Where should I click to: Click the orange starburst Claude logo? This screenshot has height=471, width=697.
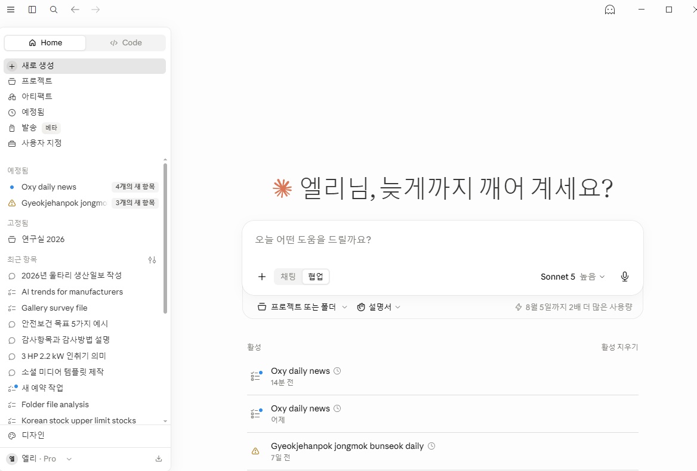pos(282,188)
